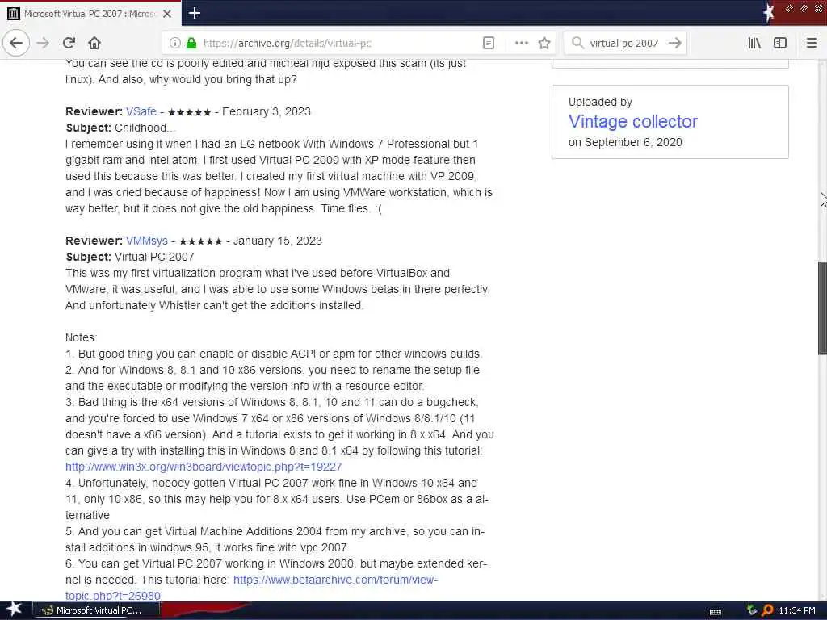Open reviewer VMMsys's profile

pyautogui.click(x=147, y=241)
